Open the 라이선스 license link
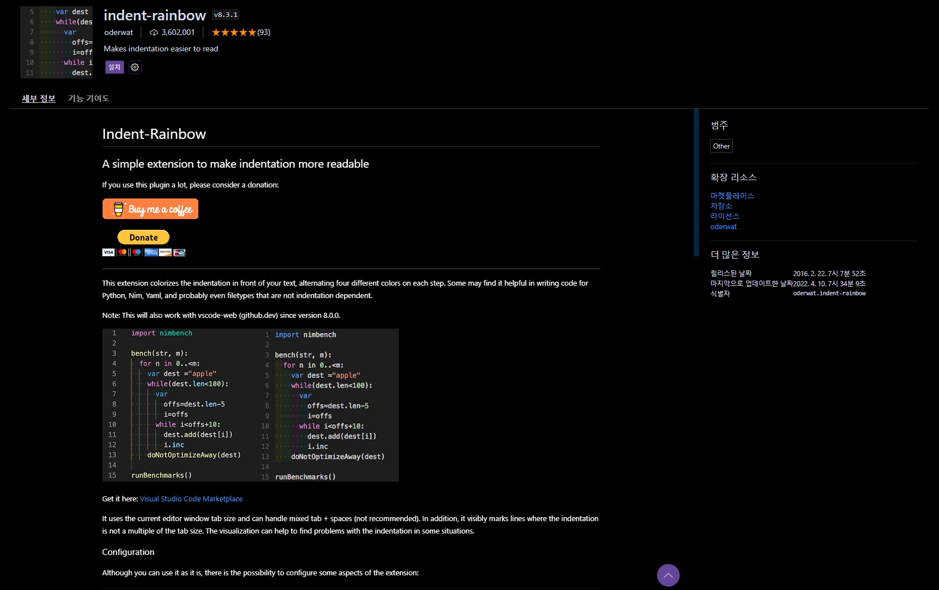Image resolution: width=939 pixels, height=590 pixels. point(725,216)
